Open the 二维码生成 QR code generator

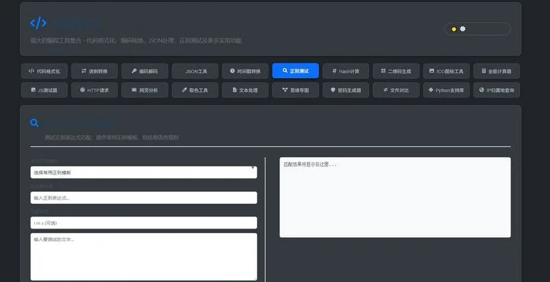point(396,71)
